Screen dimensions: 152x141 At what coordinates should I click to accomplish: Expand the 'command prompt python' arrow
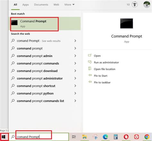click(75, 93)
